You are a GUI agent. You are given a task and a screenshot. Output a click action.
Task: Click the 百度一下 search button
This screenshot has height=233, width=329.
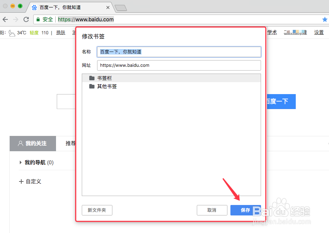[281, 102]
